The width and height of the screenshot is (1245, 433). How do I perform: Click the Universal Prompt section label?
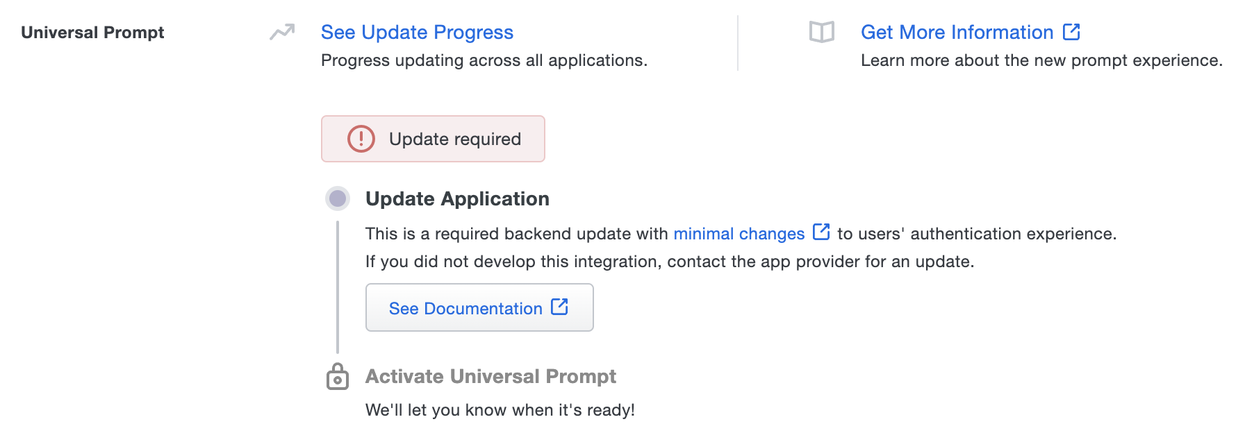[92, 33]
